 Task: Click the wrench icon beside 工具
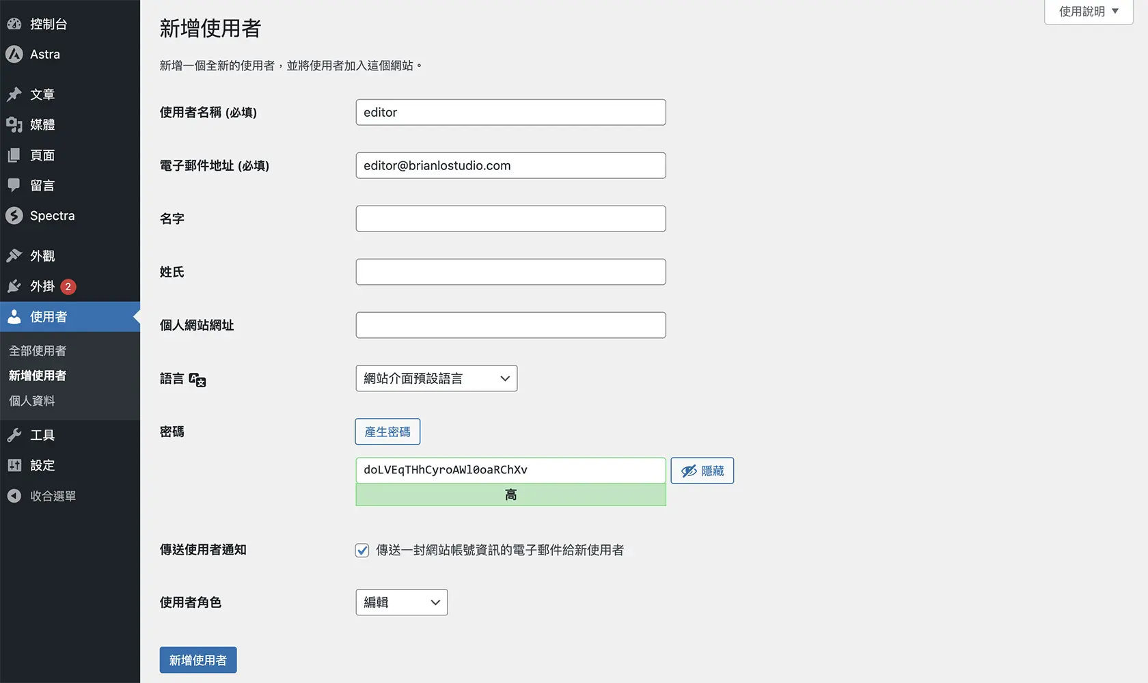[14, 435]
